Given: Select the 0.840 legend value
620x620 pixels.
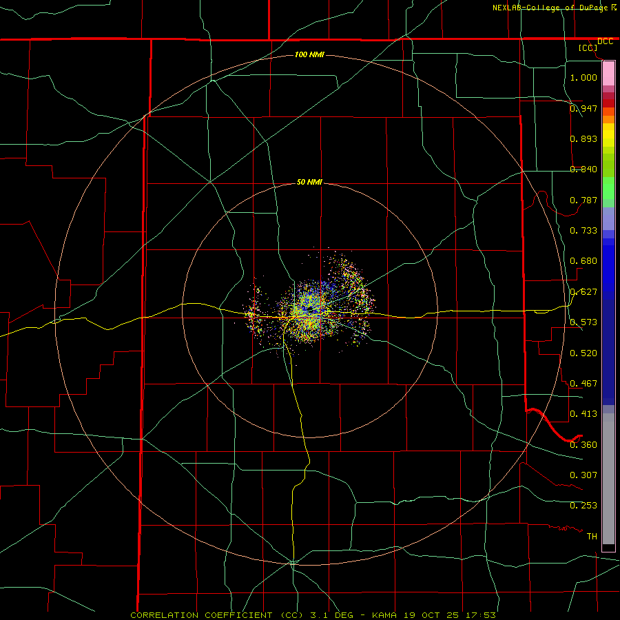Looking at the screenshot, I should pyautogui.click(x=583, y=169).
